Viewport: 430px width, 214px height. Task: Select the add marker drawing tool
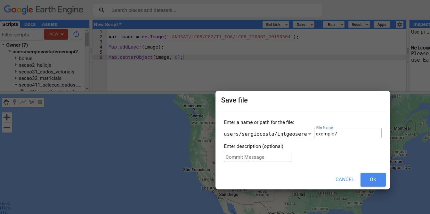[x=14, y=102]
